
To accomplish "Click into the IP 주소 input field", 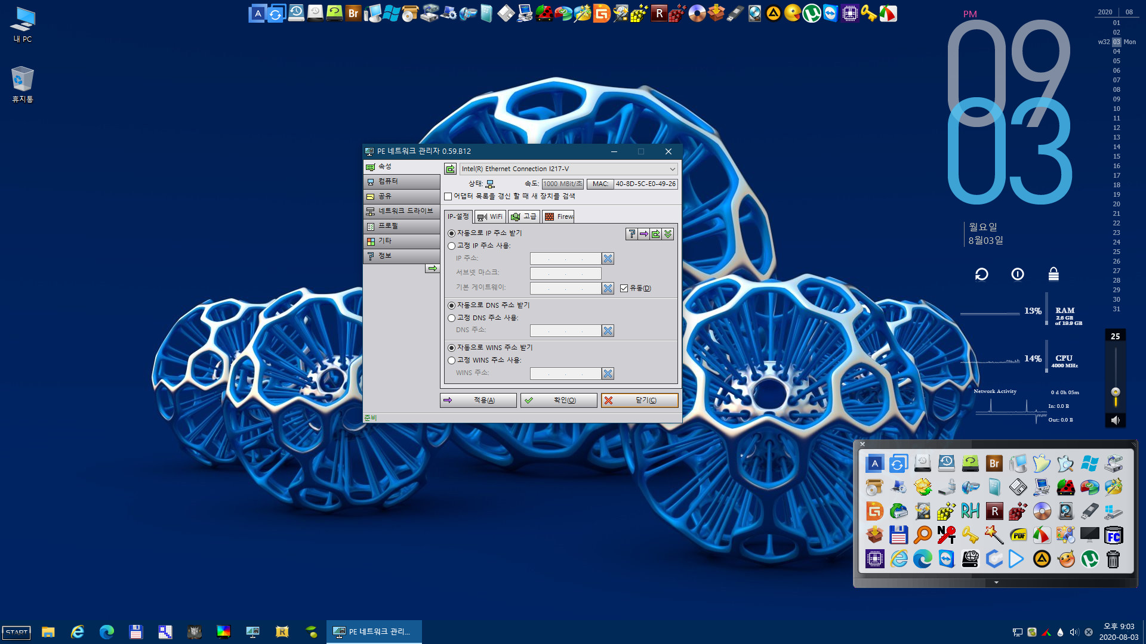I will click(x=565, y=259).
